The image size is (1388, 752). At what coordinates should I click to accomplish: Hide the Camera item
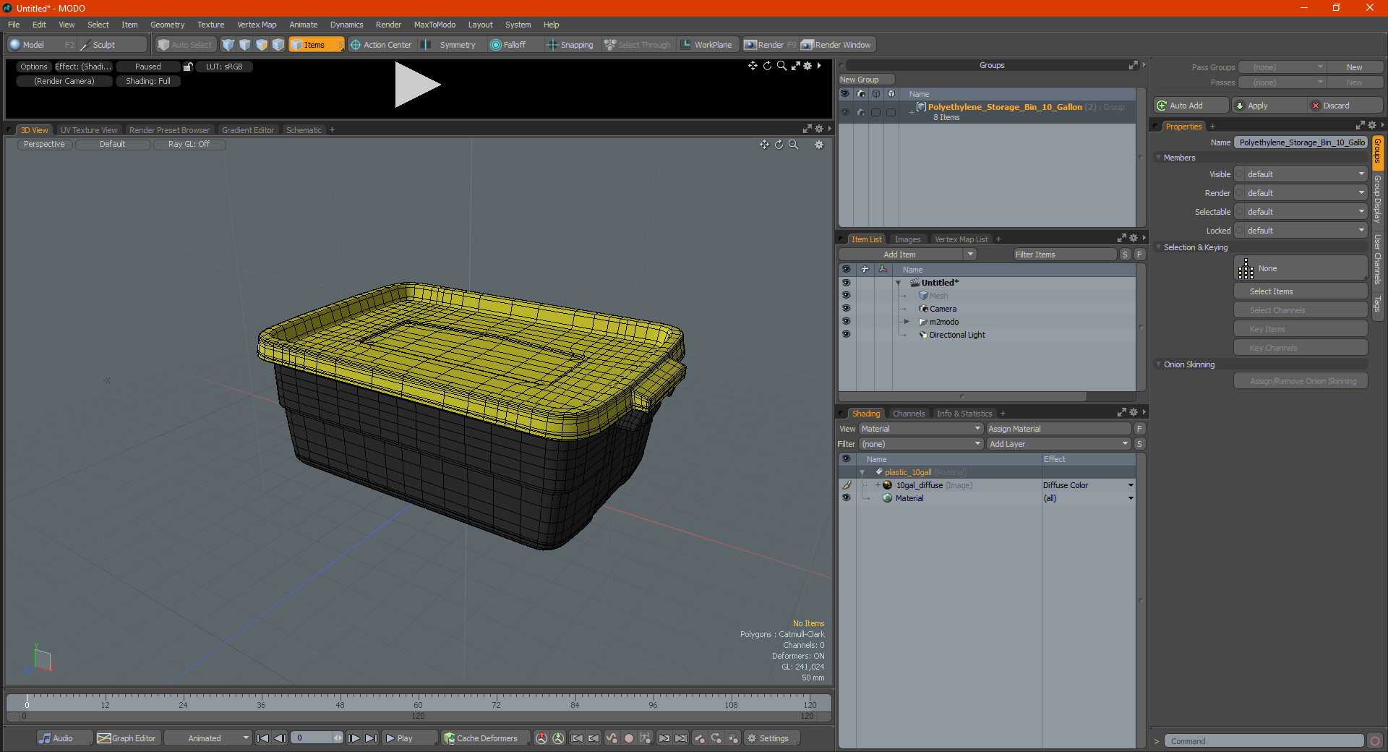coord(846,309)
